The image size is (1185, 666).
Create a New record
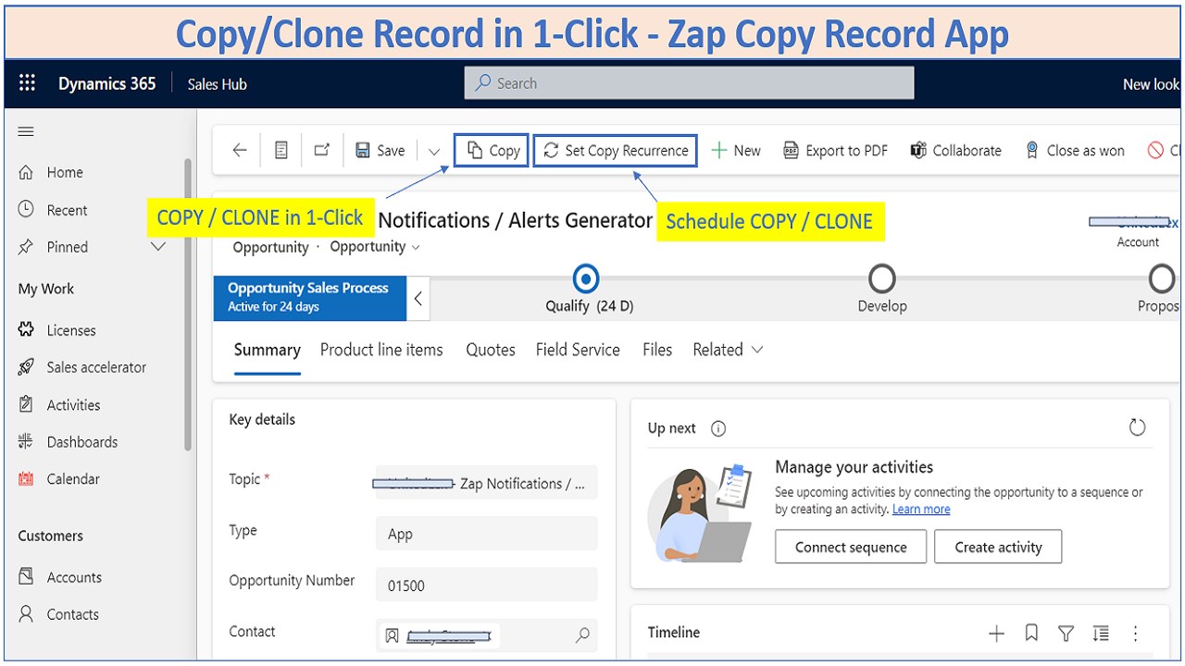[735, 150]
